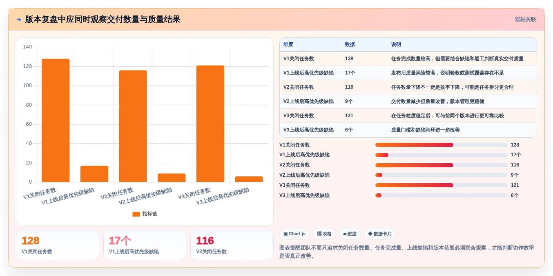553x276 pixels.
Task: Click the 说明 column header
Action: click(396, 45)
